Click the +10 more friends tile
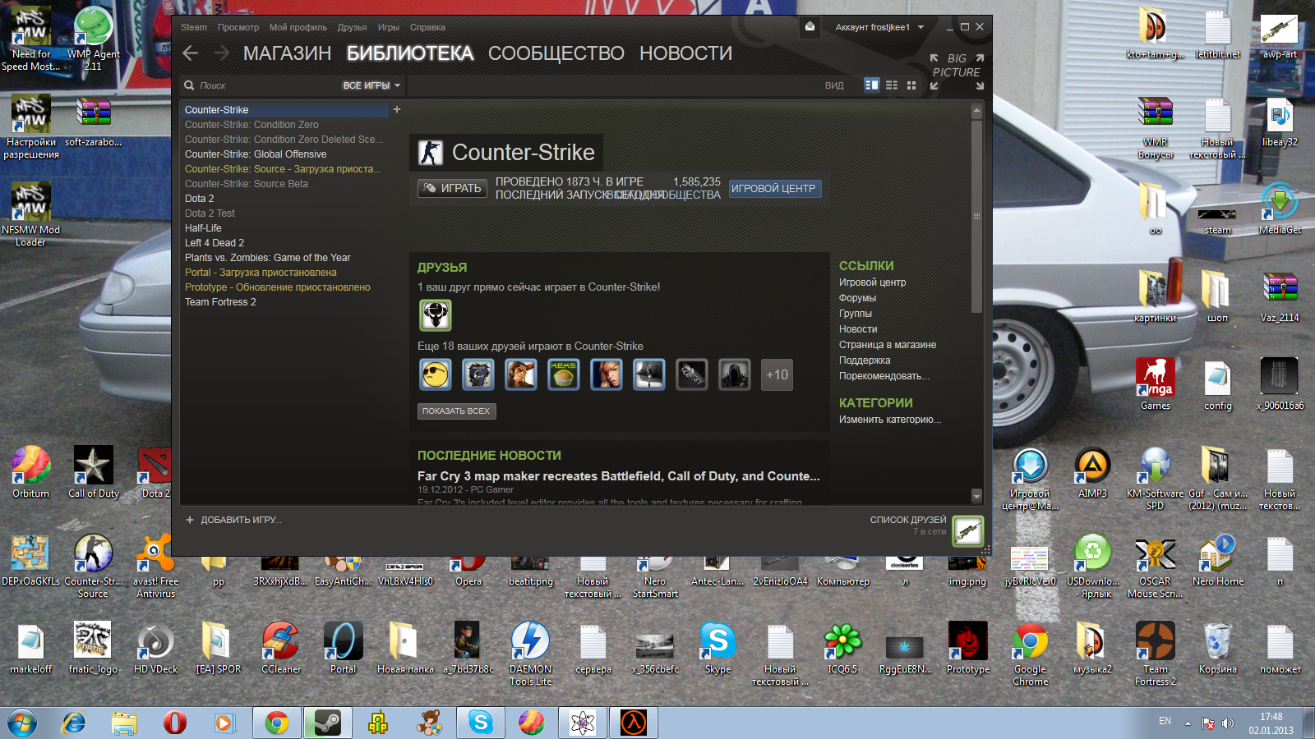This screenshot has width=1315, height=739. tap(777, 375)
